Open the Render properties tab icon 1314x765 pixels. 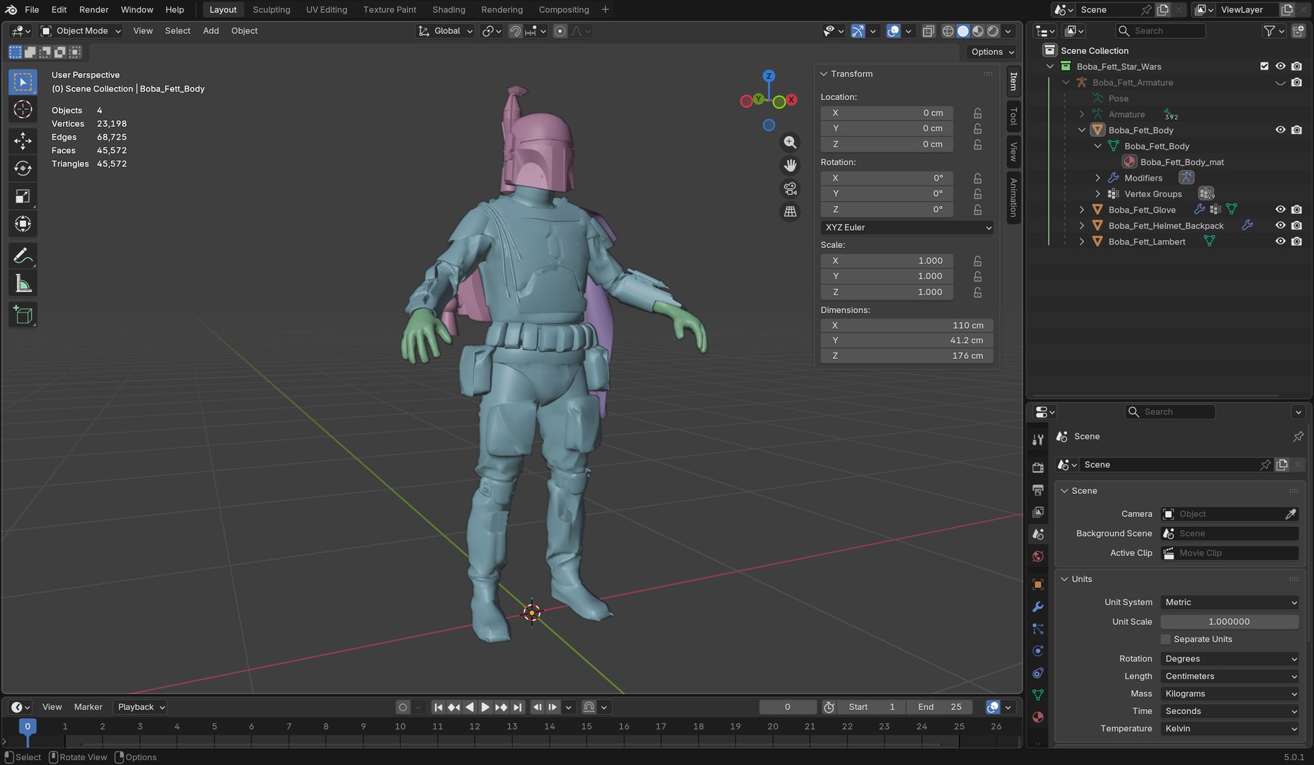coord(1038,467)
